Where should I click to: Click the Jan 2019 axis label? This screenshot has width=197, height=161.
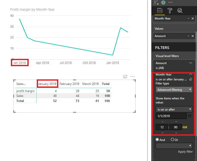[113, 63]
